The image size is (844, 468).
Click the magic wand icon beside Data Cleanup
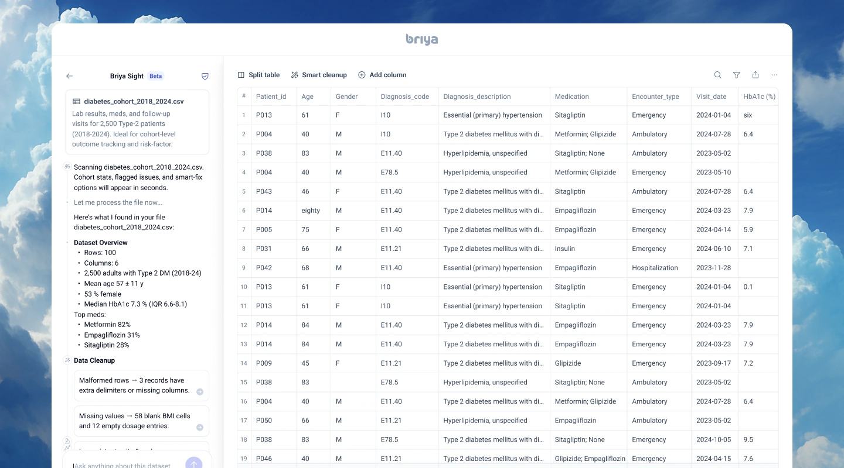click(67, 360)
